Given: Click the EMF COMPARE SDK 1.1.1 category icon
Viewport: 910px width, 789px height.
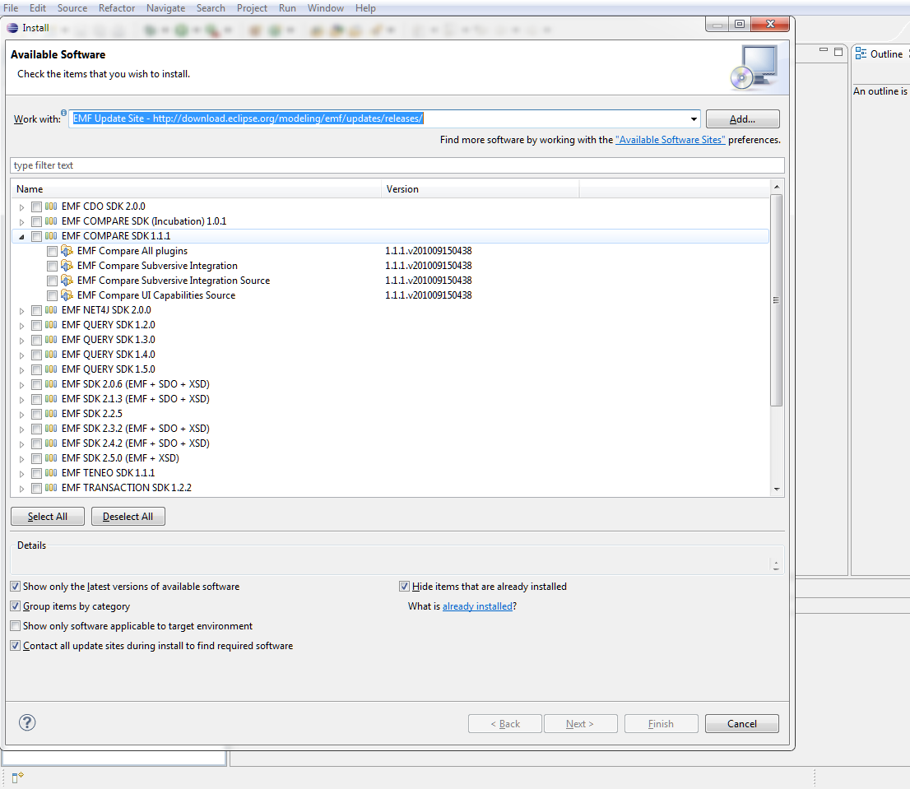Looking at the screenshot, I should click(51, 236).
